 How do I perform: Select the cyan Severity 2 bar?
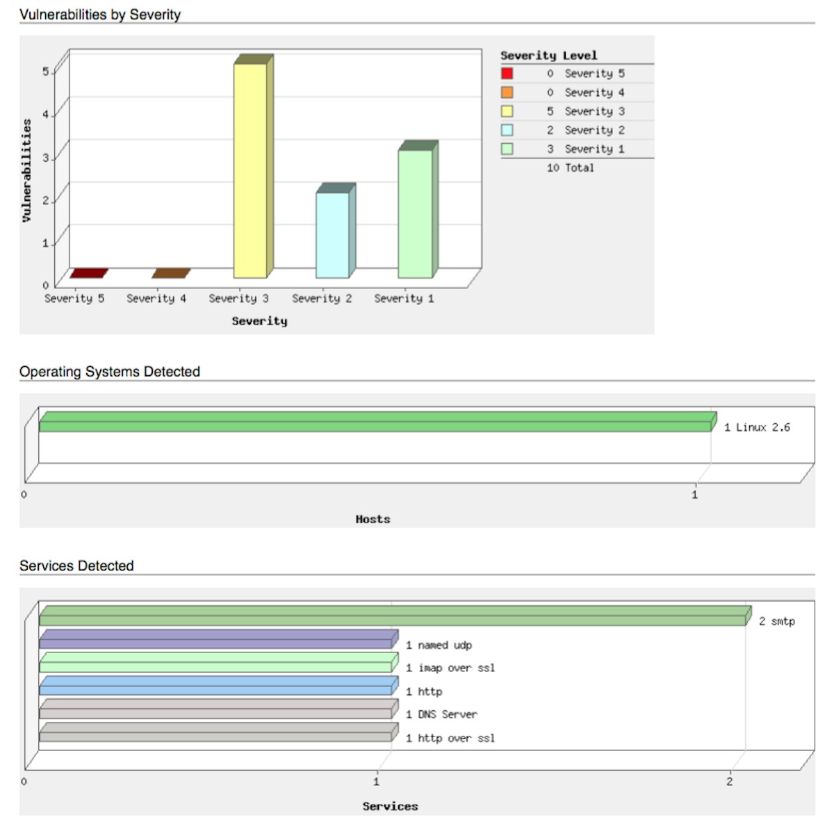(x=336, y=231)
